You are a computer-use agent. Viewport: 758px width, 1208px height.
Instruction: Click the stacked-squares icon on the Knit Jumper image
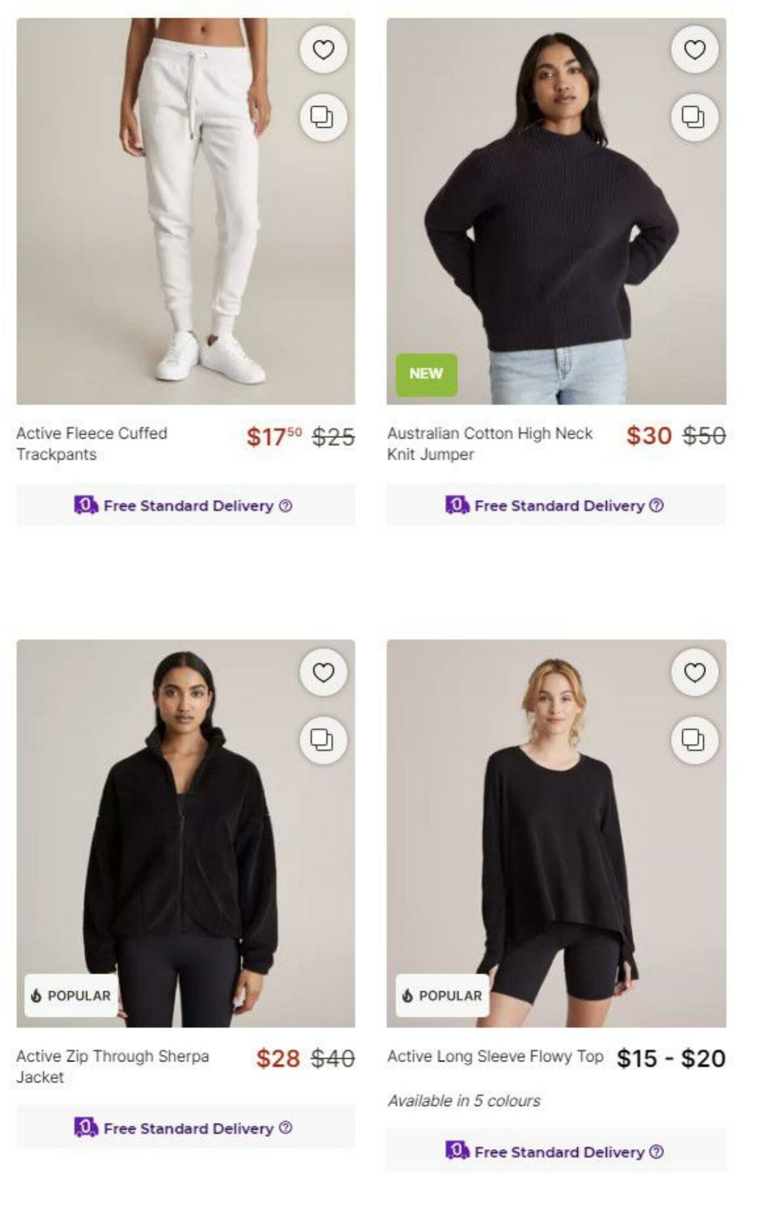point(694,116)
